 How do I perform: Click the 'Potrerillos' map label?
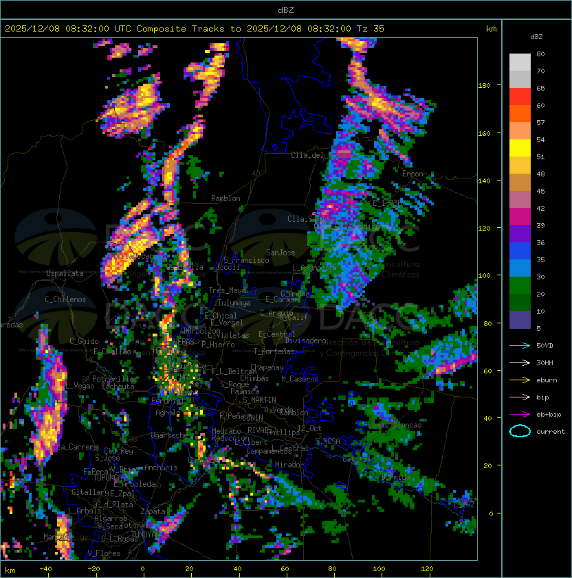pos(115,379)
